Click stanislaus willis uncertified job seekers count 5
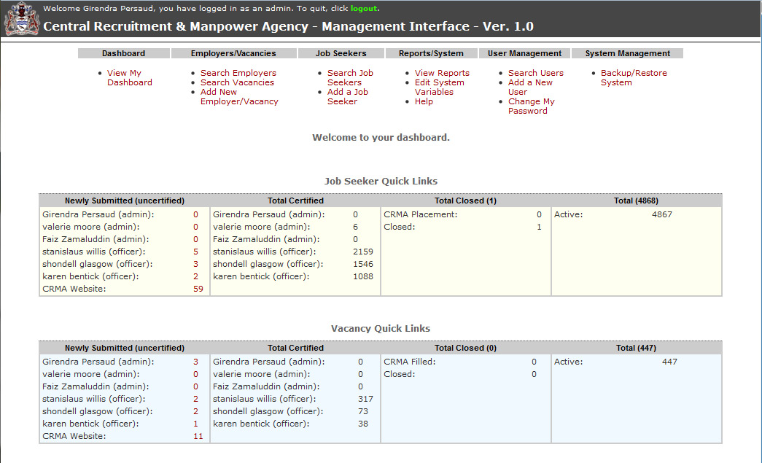This screenshot has width=762, height=463. 195,252
